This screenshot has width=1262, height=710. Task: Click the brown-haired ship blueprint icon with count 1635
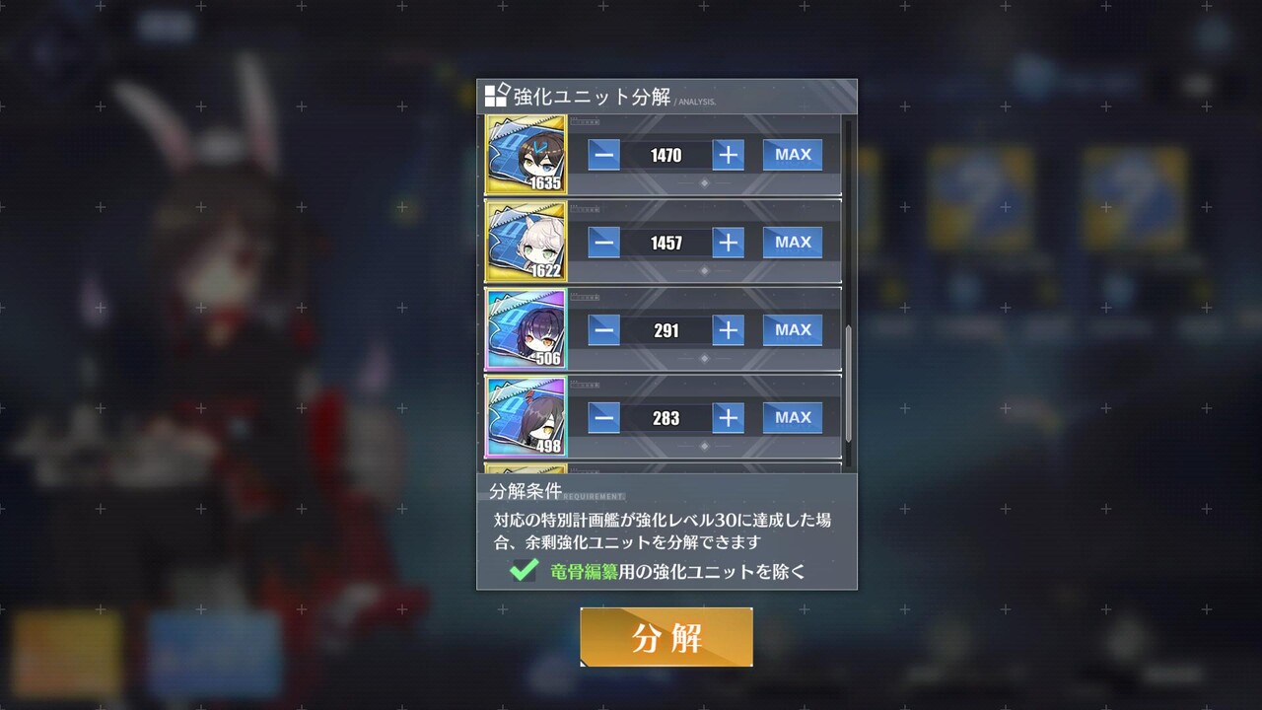pos(526,154)
